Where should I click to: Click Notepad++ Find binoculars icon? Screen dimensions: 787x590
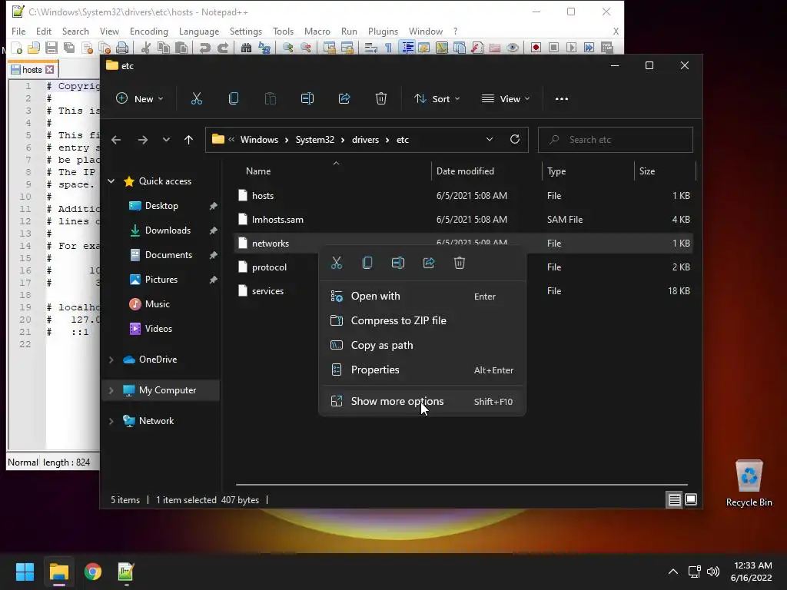246,48
